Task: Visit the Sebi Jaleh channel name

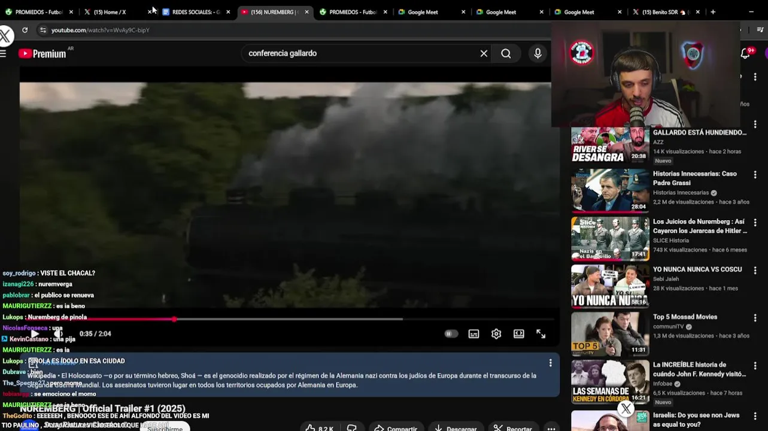Action: [x=666, y=279]
